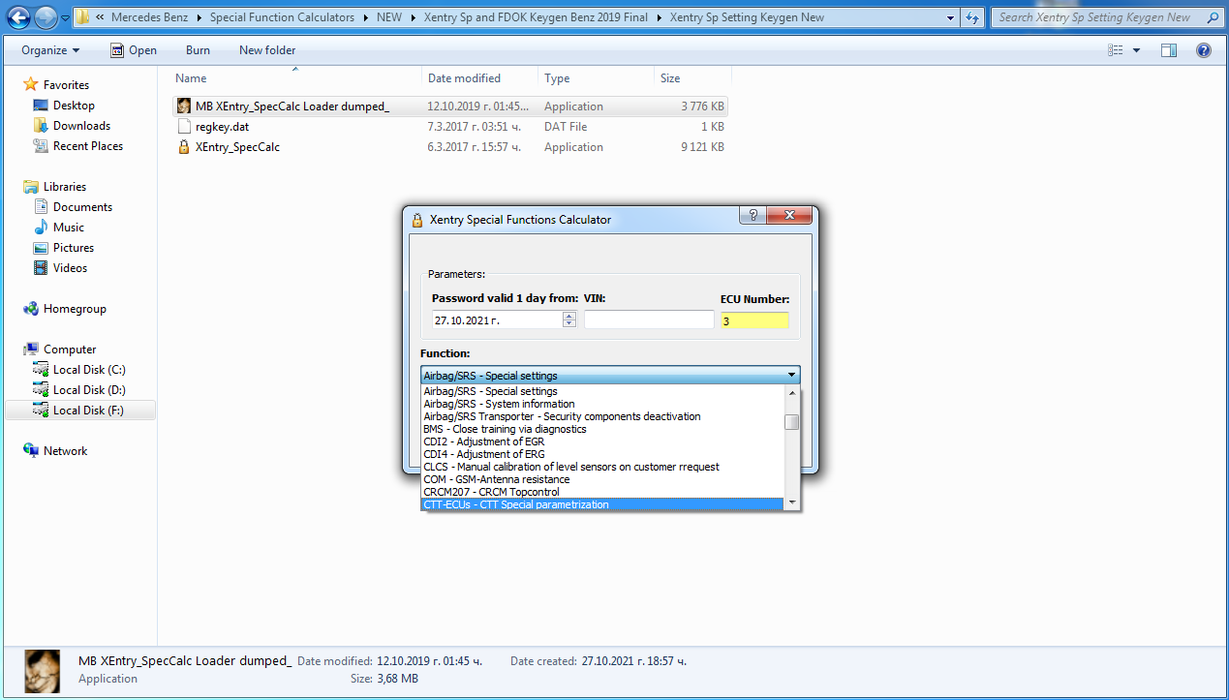Open the recent locations dropdown beside Forward
The image size is (1229, 700).
tap(64, 18)
